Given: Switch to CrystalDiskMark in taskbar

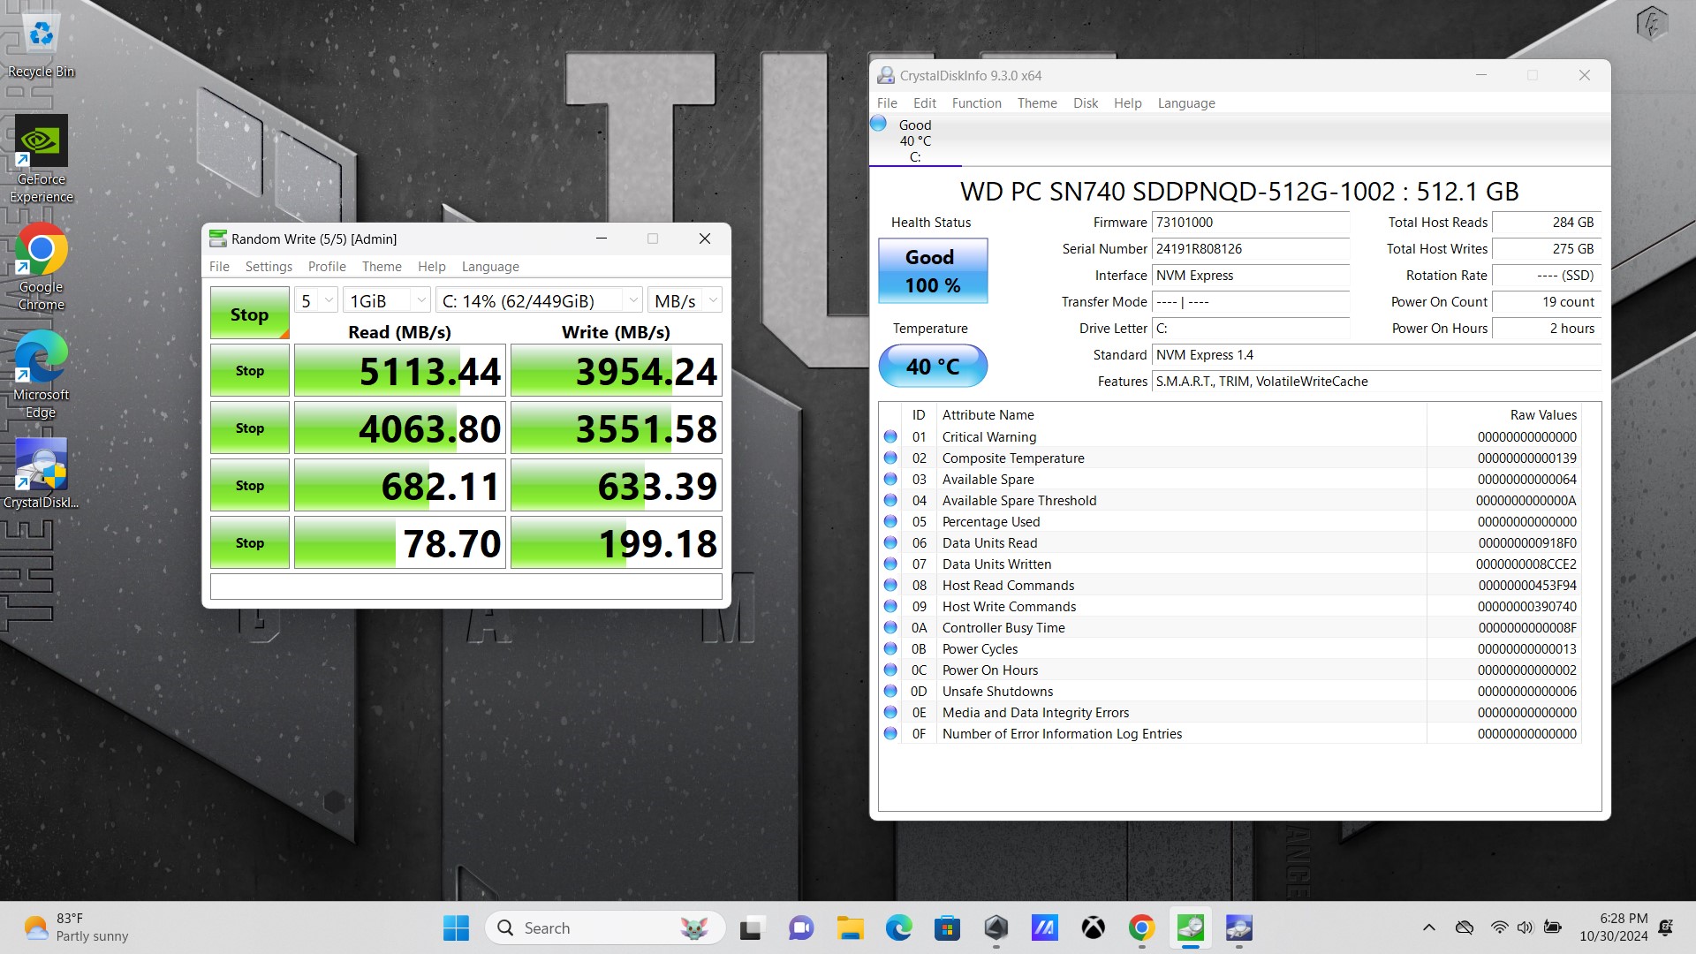Looking at the screenshot, I should [1190, 927].
